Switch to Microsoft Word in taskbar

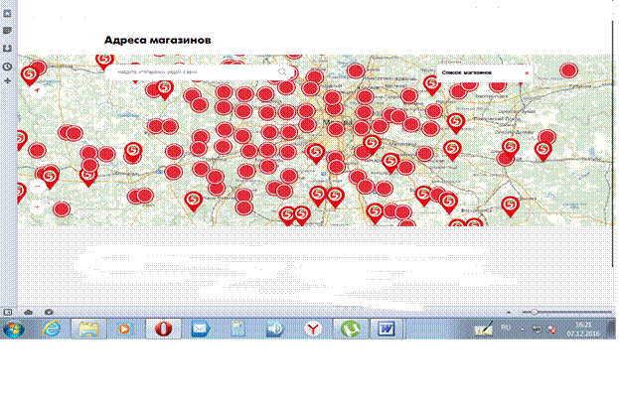coord(385,329)
